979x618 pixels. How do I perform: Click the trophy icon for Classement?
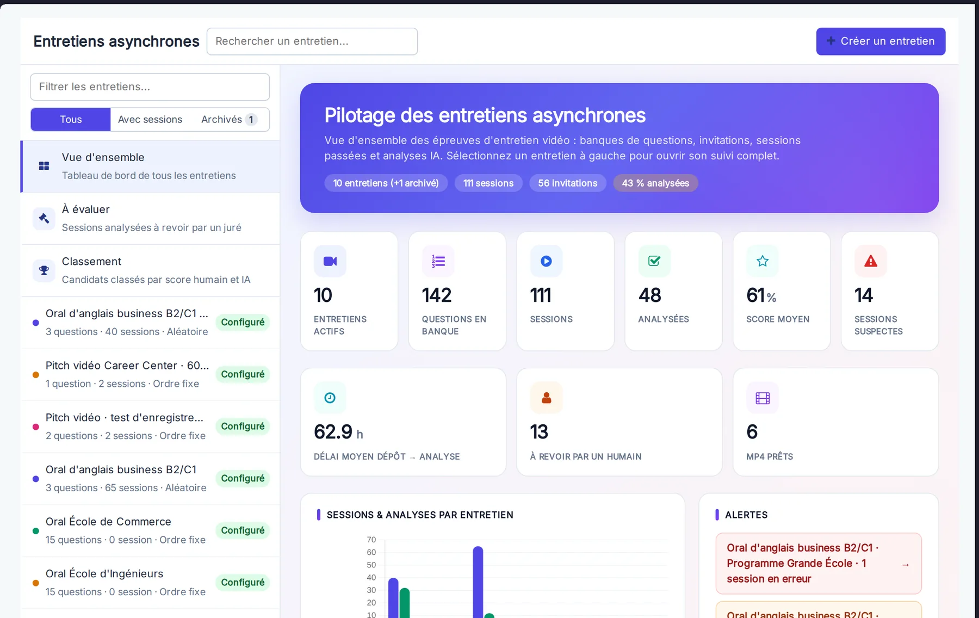44,270
